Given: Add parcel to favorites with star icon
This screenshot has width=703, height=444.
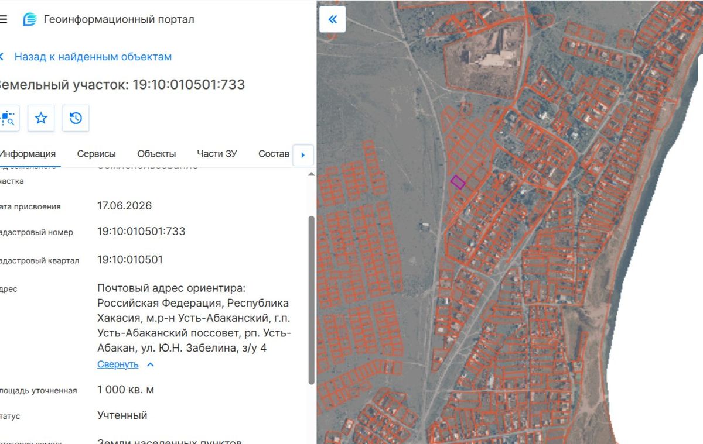Looking at the screenshot, I should pyautogui.click(x=41, y=118).
